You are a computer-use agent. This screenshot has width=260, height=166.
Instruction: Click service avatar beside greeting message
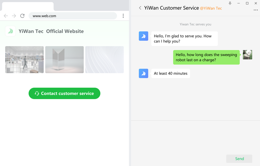coord(144,36)
